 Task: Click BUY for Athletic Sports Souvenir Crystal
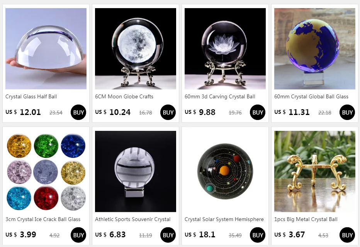(x=168, y=235)
